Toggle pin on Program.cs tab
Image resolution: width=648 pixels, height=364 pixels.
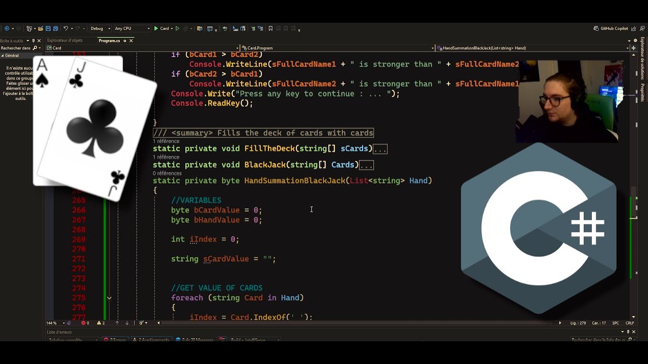coord(125,40)
